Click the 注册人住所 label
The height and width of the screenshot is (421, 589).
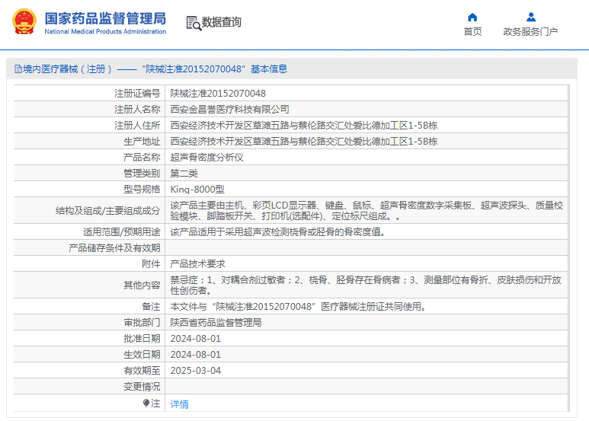click(x=137, y=126)
